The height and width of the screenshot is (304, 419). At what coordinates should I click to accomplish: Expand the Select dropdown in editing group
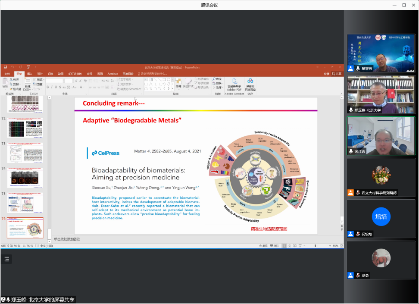(x=218, y=87)
